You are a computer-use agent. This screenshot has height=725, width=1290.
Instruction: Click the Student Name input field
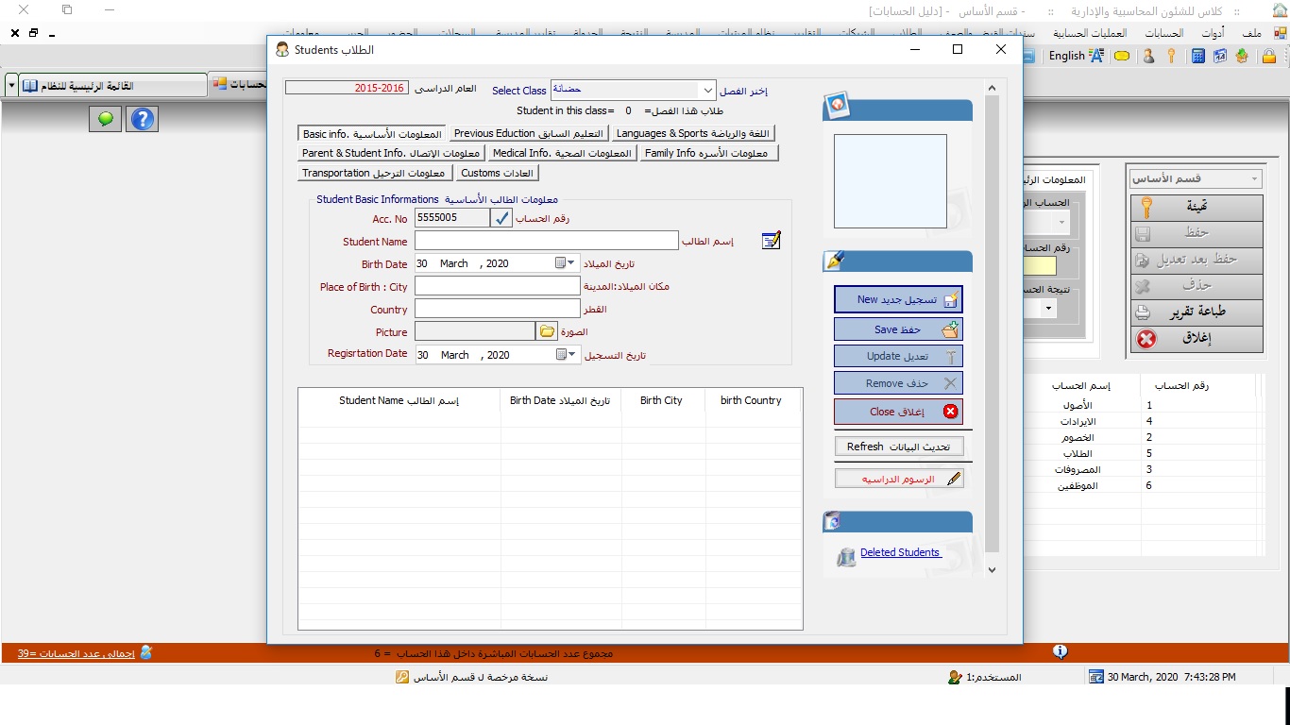coord(547,241)
